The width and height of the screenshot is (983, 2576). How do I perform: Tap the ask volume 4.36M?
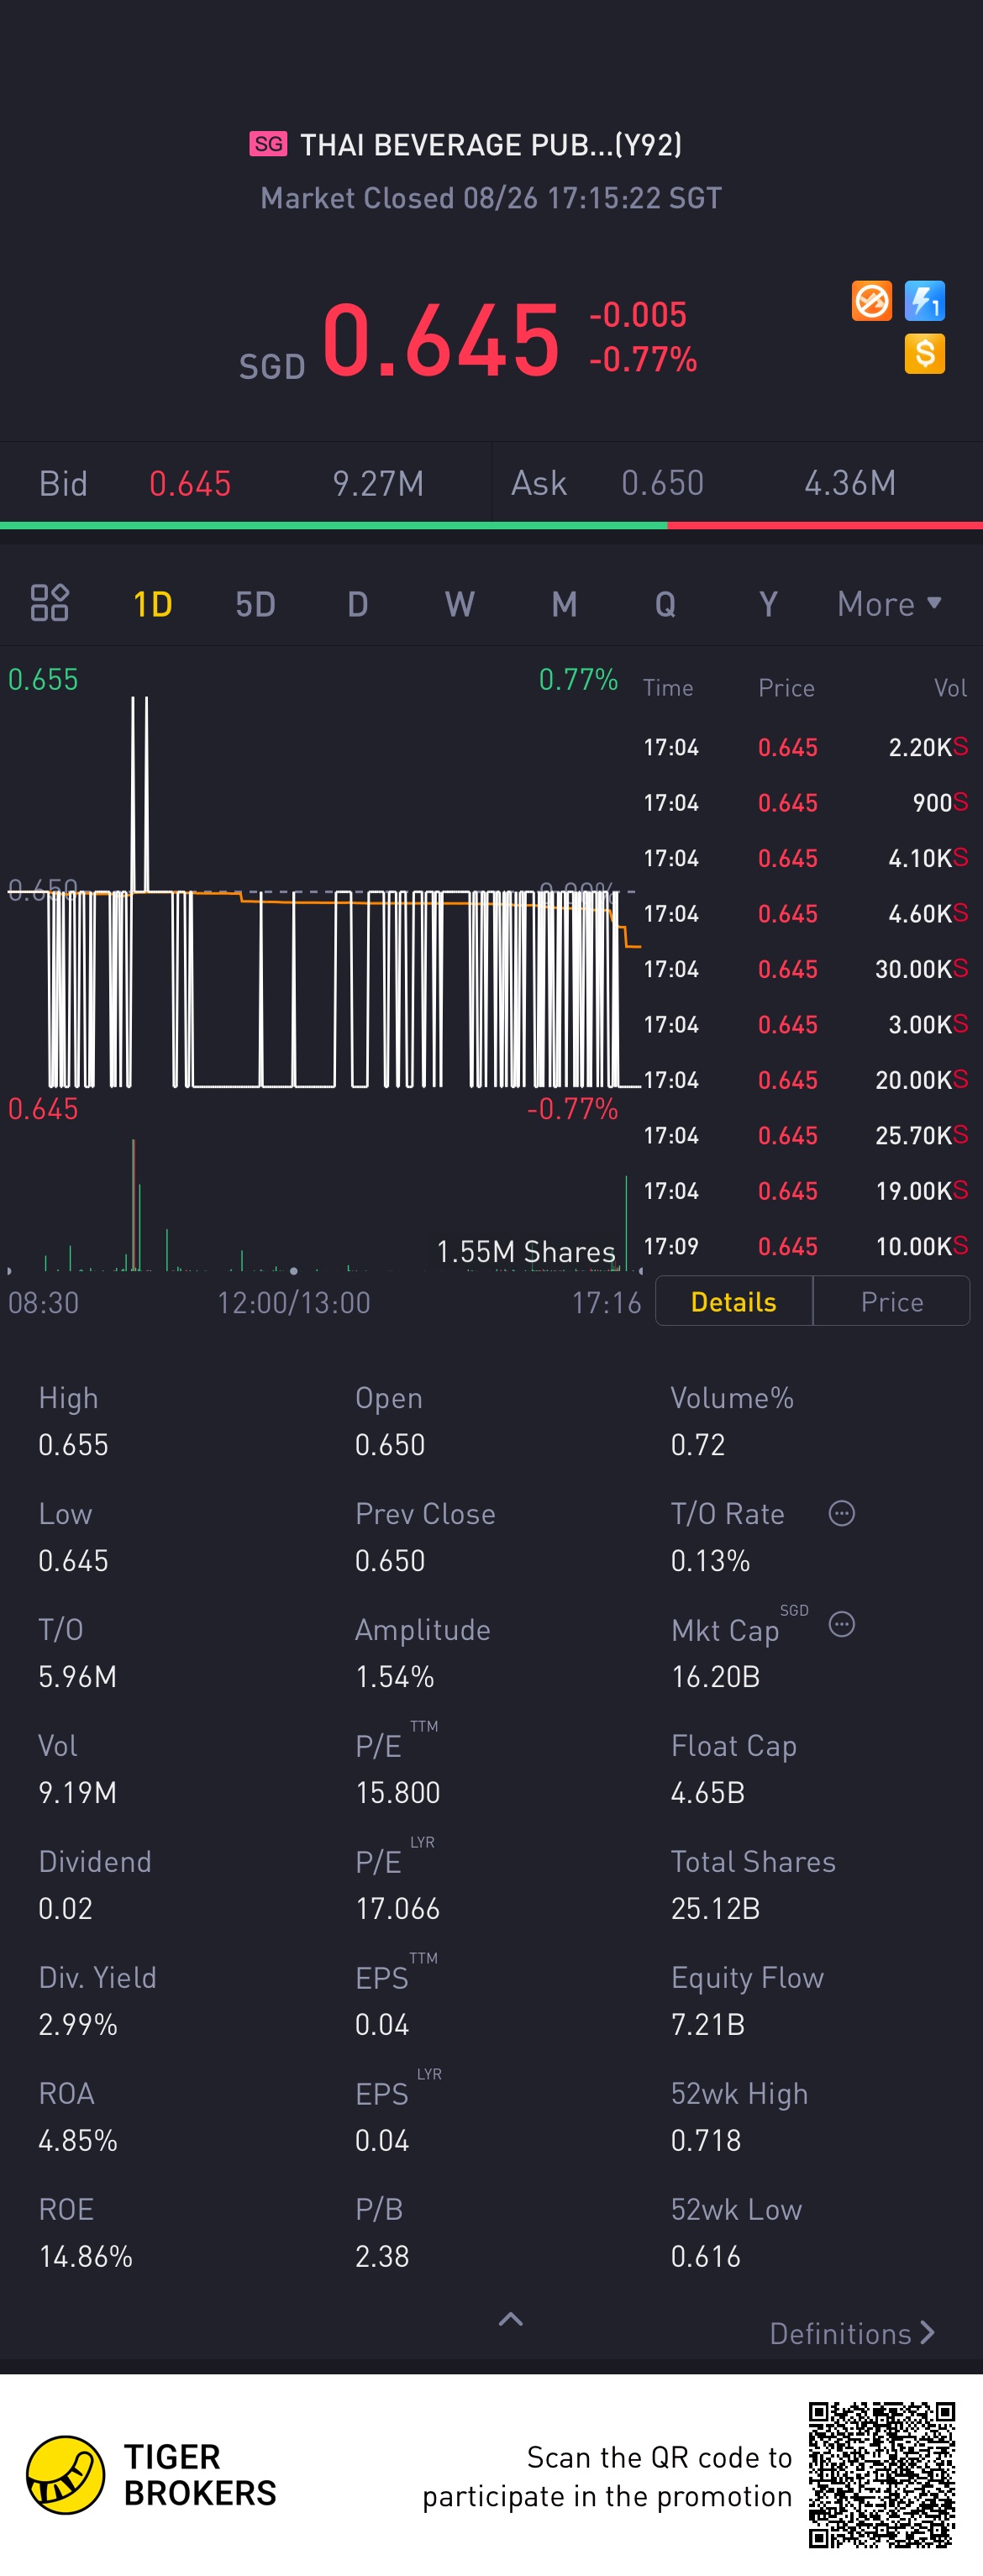click(850, 484)
